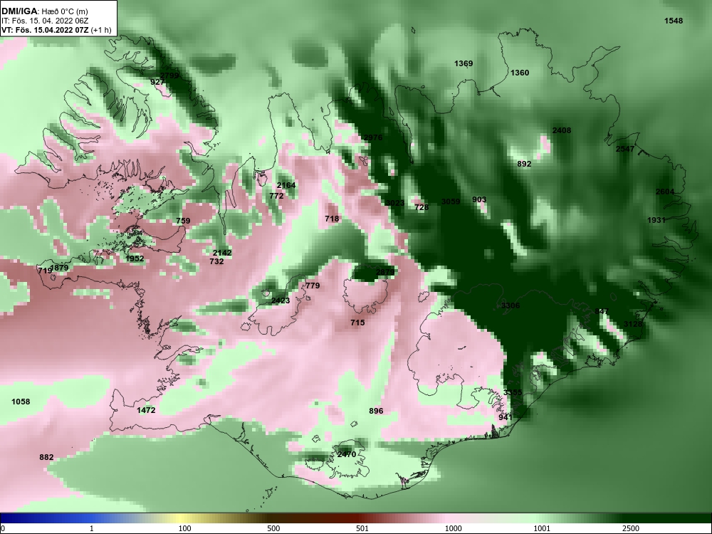
Task: Click the map value 1369
Action: click(x=464, y=63)
